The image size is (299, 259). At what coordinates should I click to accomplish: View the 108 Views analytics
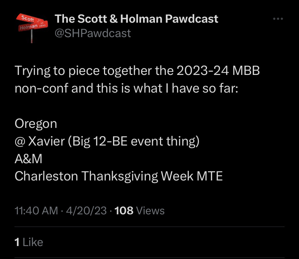pyautogui.click(x=139, y=211)
